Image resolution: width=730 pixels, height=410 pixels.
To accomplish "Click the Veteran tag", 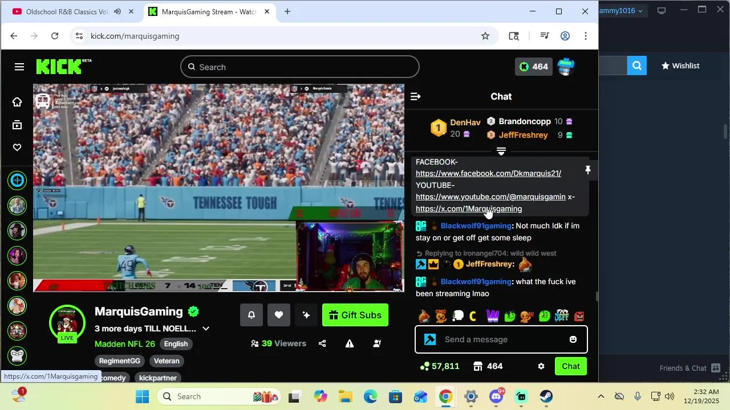I will point(167,361).
